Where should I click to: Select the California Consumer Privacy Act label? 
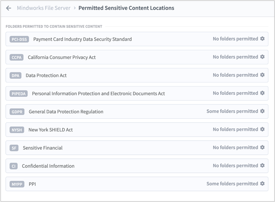click(x=62, y=57)
